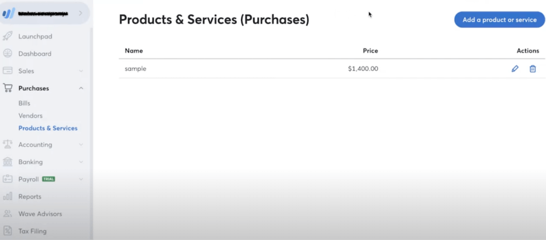Viewport: 546px width, 240px height.
Task: Collapse the Purchases section chevron
Action: coord(81,88)
